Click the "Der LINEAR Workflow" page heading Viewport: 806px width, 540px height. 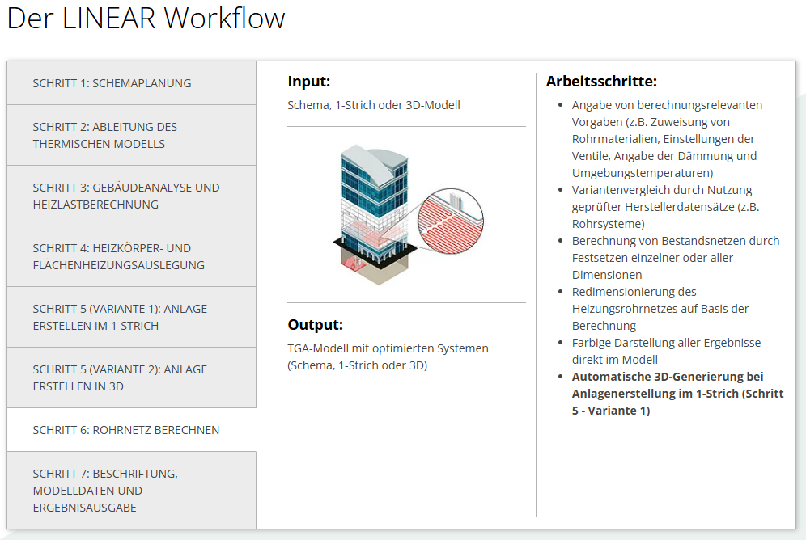click(x=146, y=19)
